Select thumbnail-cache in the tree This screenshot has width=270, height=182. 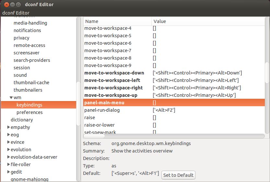[x=31, y=83]
